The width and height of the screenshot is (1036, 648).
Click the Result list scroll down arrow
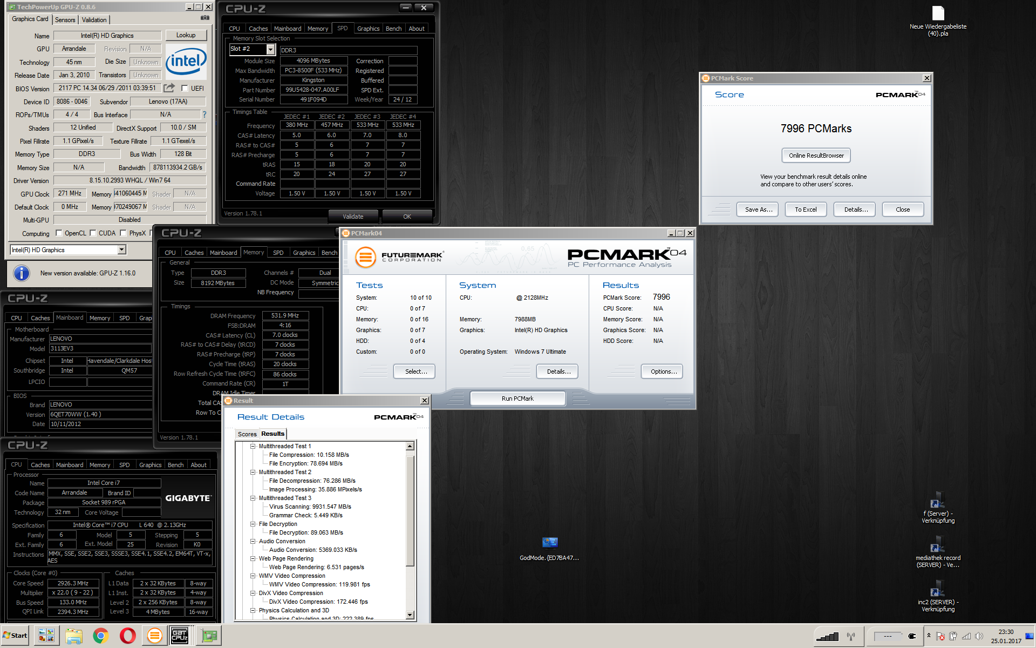410,615
